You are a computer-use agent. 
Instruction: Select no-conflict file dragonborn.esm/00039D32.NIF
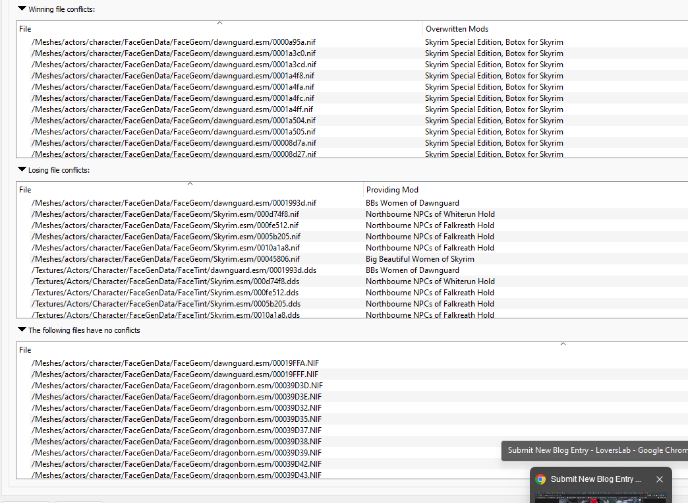177,408
